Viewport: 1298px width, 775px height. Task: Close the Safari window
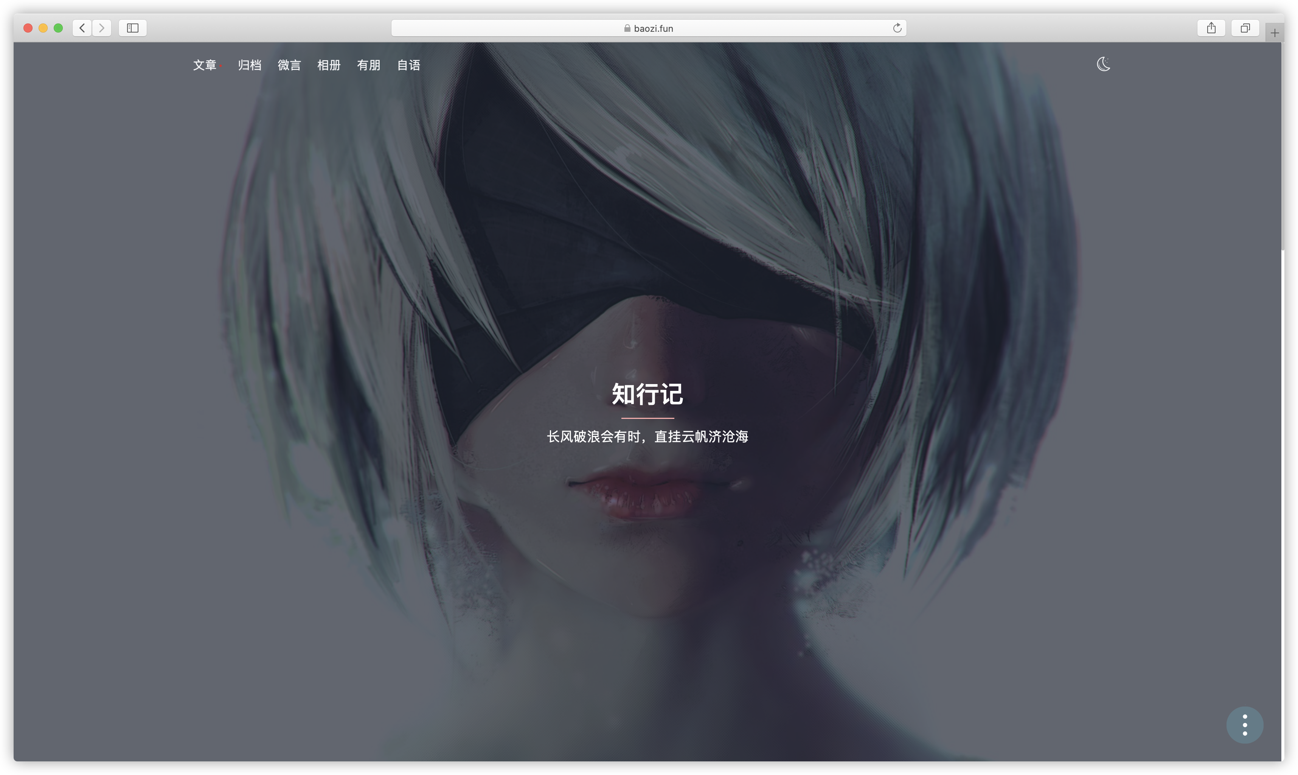click(28, 28)
